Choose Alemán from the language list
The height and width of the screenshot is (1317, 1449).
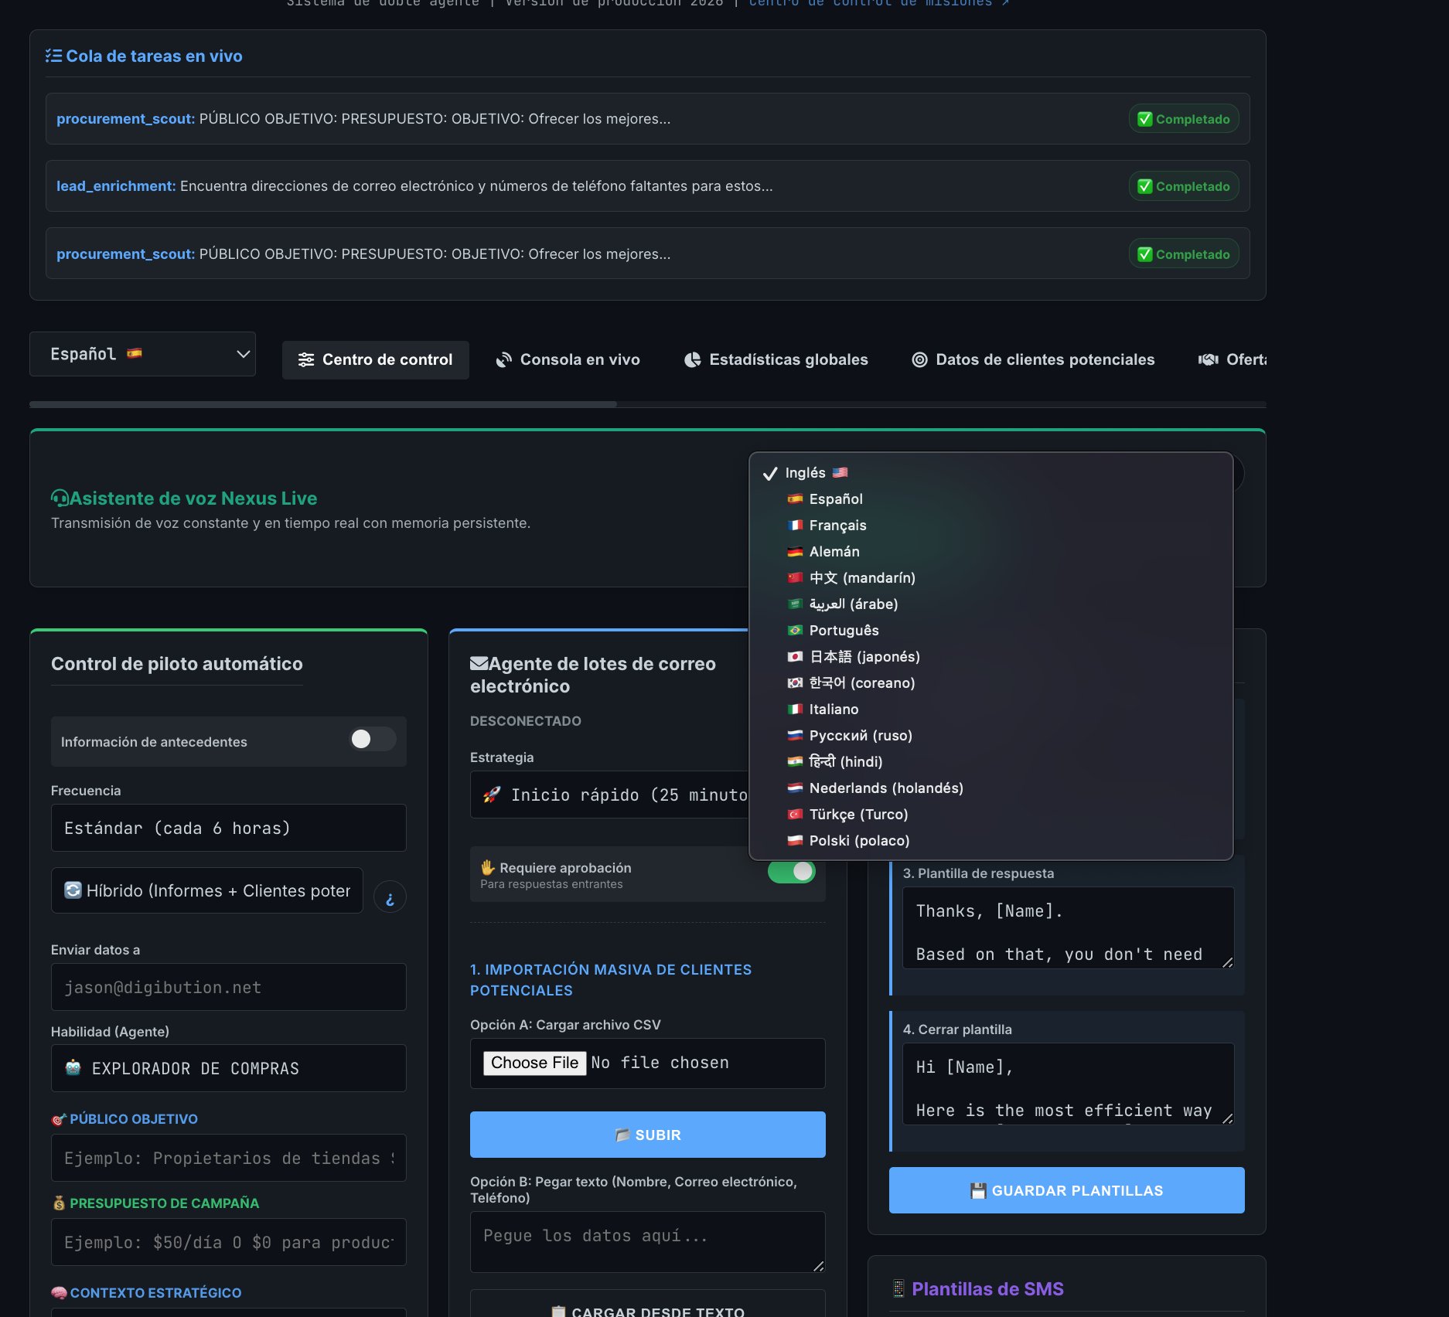coord(991,552)
